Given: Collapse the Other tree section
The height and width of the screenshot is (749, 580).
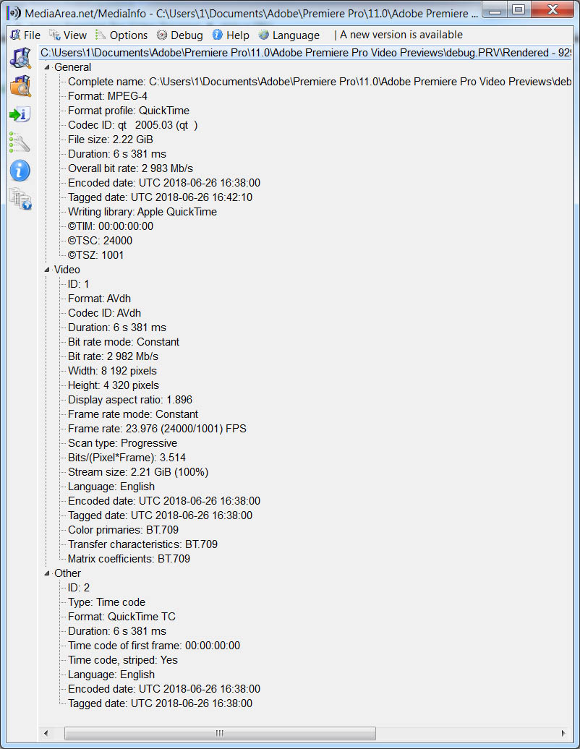Looking at the screenshot, I should point(47,573).
